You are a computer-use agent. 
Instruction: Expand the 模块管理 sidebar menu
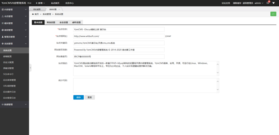(x=14, y=23)
